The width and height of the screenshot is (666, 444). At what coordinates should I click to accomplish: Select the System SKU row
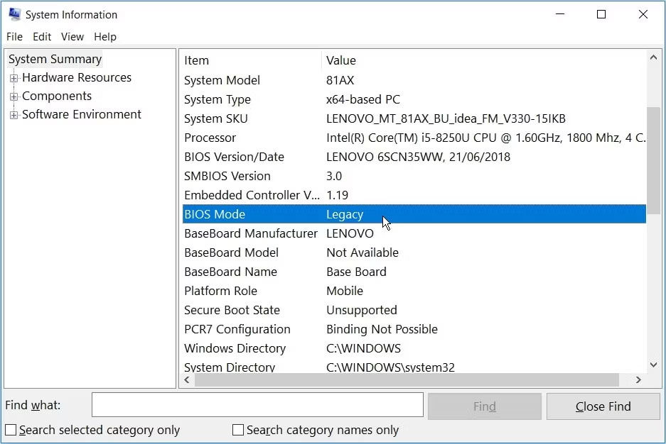tap(414, 118)
